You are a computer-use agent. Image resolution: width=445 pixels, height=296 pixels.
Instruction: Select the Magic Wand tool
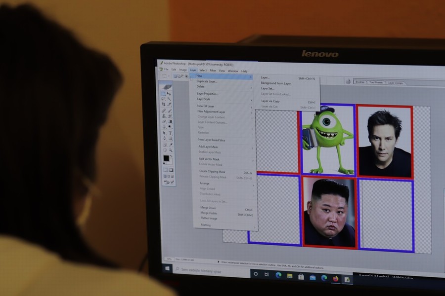click(170, 99)
